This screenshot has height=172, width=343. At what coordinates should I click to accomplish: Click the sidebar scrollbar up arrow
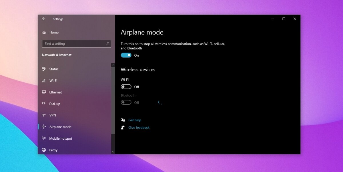click(113, 65)
